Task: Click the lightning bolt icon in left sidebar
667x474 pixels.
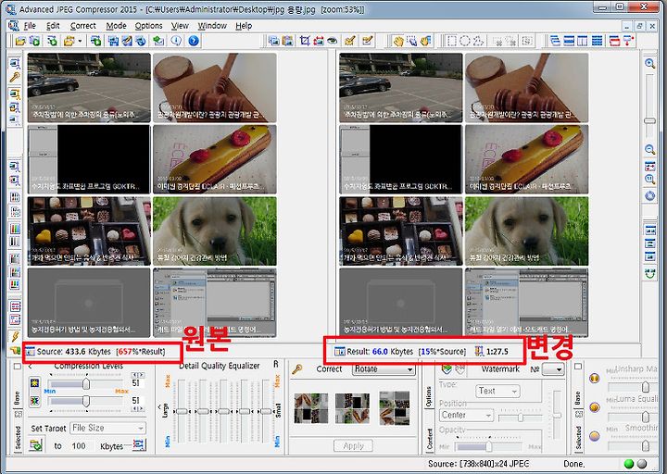Action: point(15,337)
